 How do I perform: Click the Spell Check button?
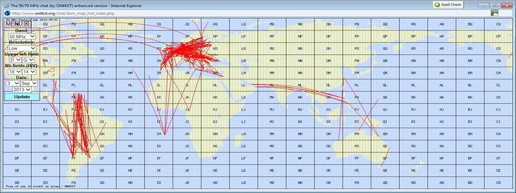pos(448,5)
